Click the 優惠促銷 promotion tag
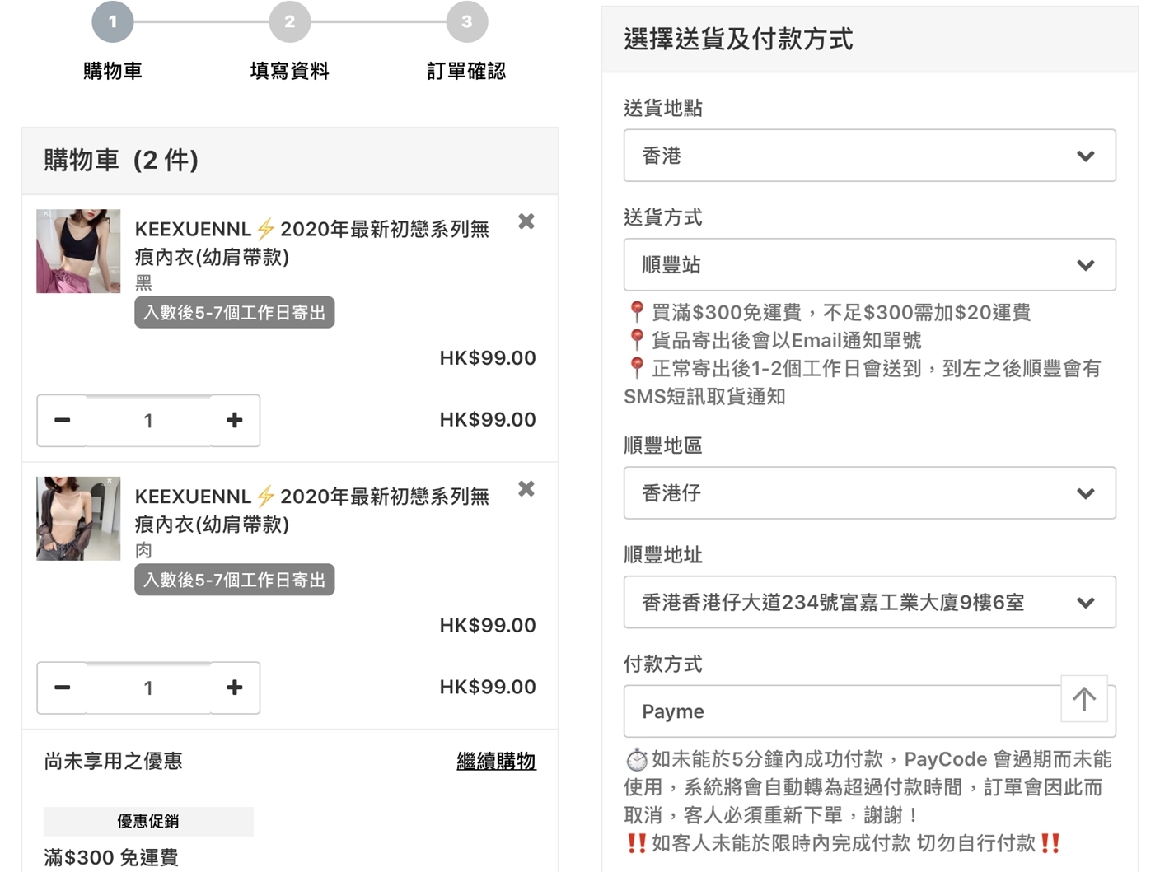The height and width of the screenshot is (872, 1160). click(148, 821)
